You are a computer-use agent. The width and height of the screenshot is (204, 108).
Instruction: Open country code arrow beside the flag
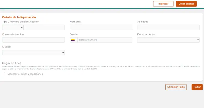pos(76,40)
